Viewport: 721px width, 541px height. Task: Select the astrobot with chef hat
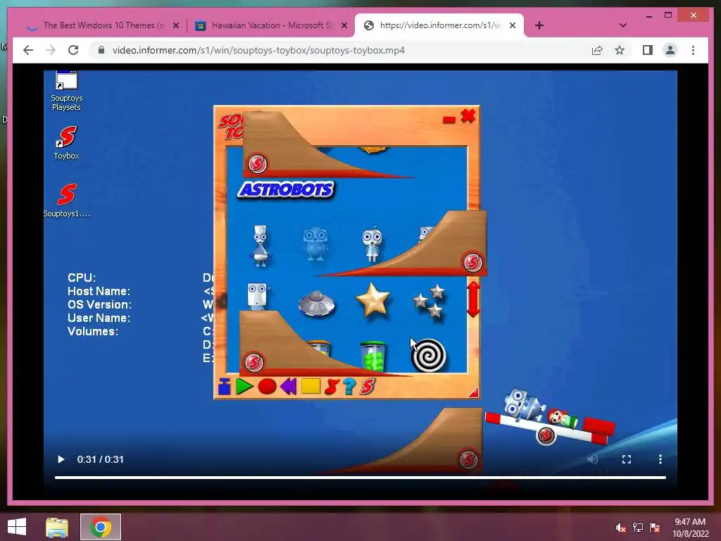click(x=261, y=246)
